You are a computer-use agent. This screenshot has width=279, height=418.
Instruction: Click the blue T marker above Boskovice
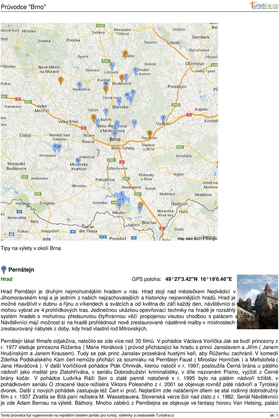(126, 77)
